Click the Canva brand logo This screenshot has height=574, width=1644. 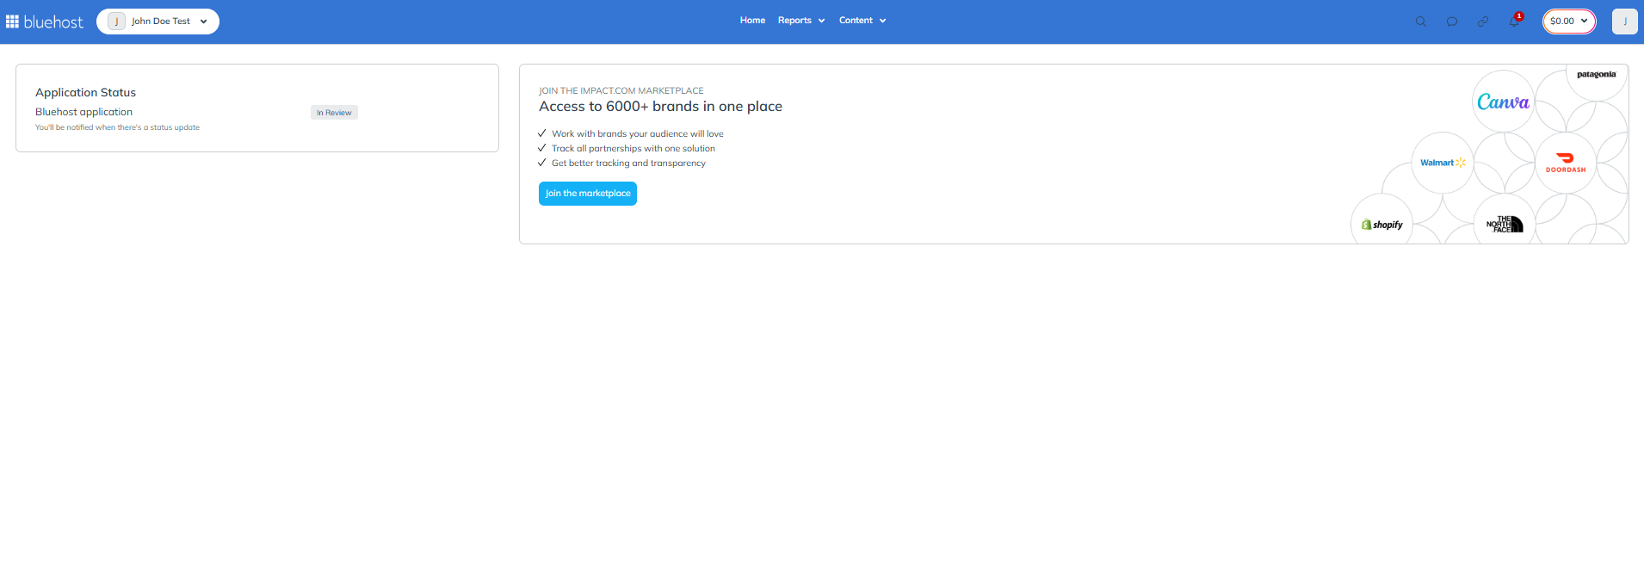point(1503,102)
